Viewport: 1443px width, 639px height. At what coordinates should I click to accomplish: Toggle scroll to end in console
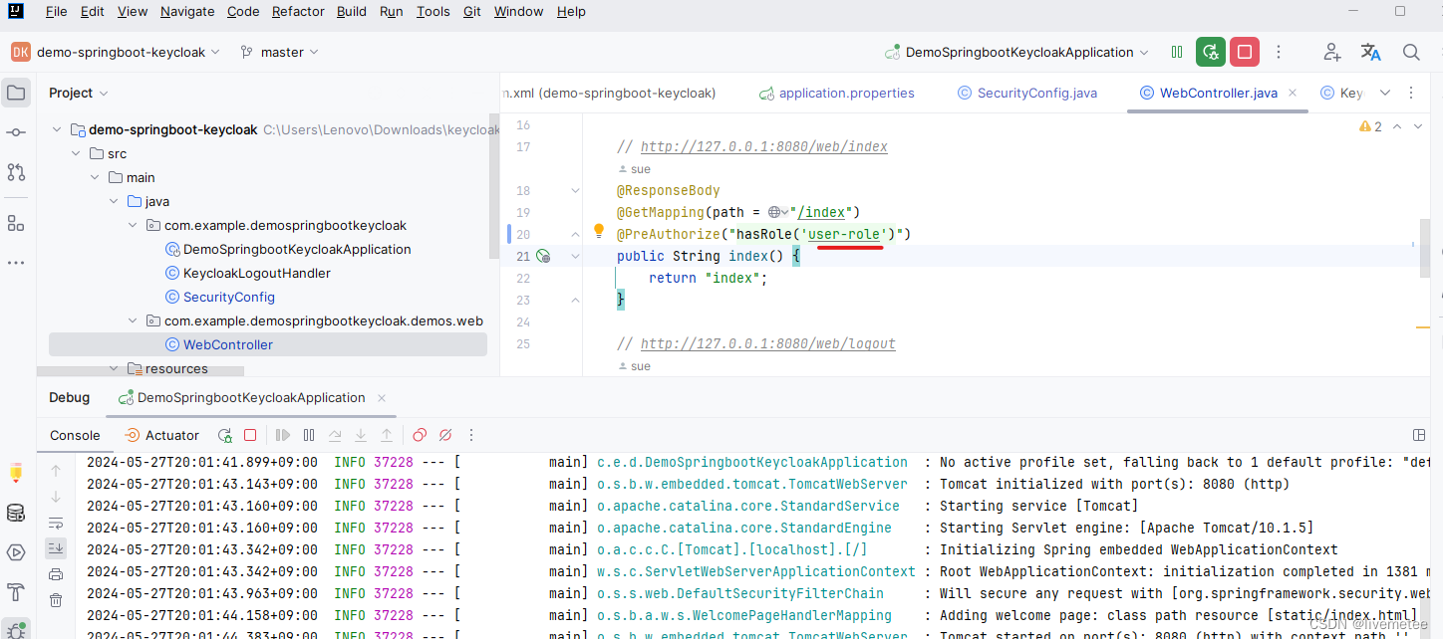coord(56,547)
